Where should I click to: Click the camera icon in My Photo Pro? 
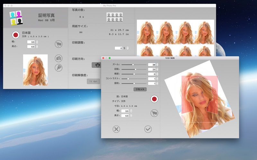[x=58, y=58]
